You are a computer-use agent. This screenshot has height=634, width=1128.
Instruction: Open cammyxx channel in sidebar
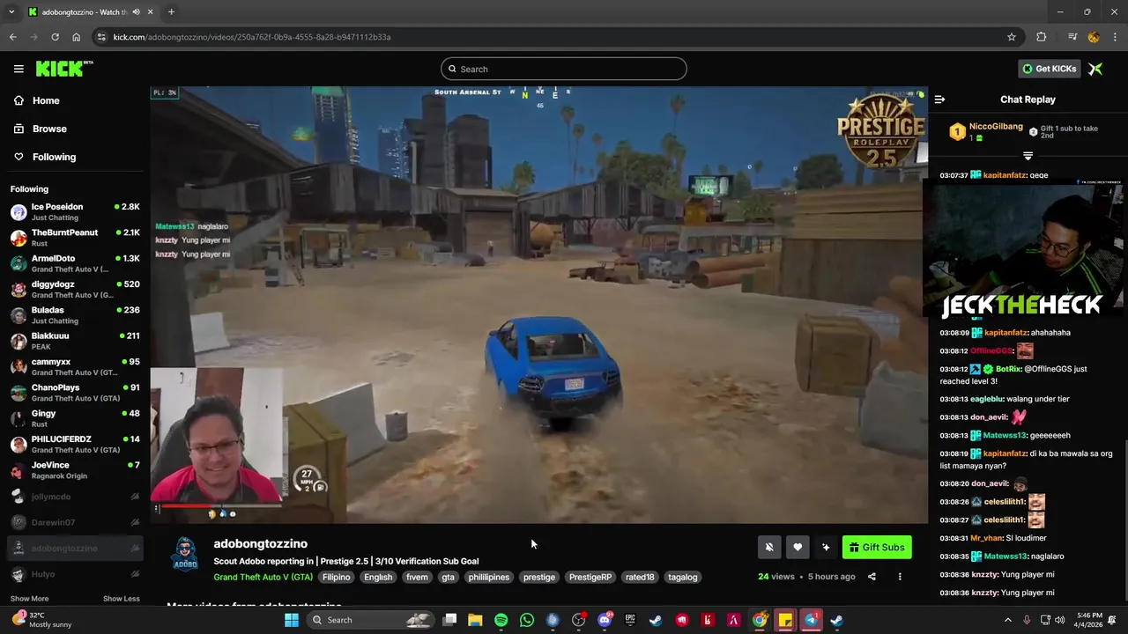tap(75, 366)
